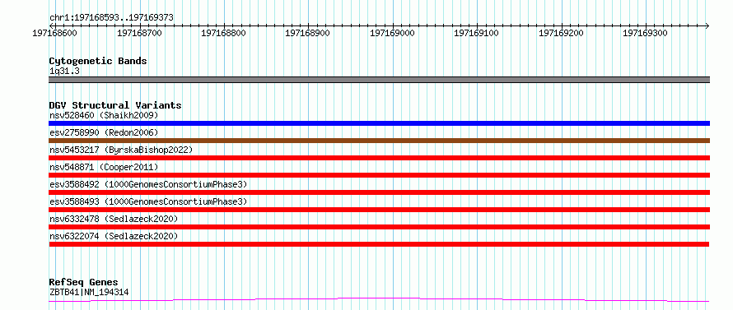The image size is (733, 310).
Task: Open the nsv6332478 (Sedlazeck2020) label
Action: tap(114, 219)
